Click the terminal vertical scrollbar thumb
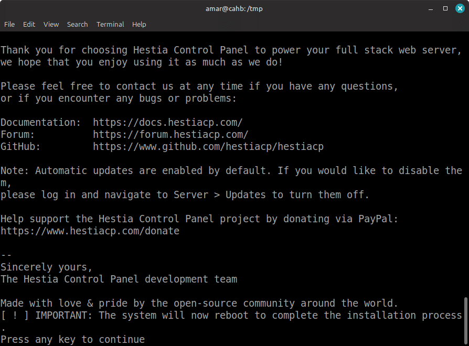The width and height of the screenshot is (469, 346). click(x=466, y=320)
